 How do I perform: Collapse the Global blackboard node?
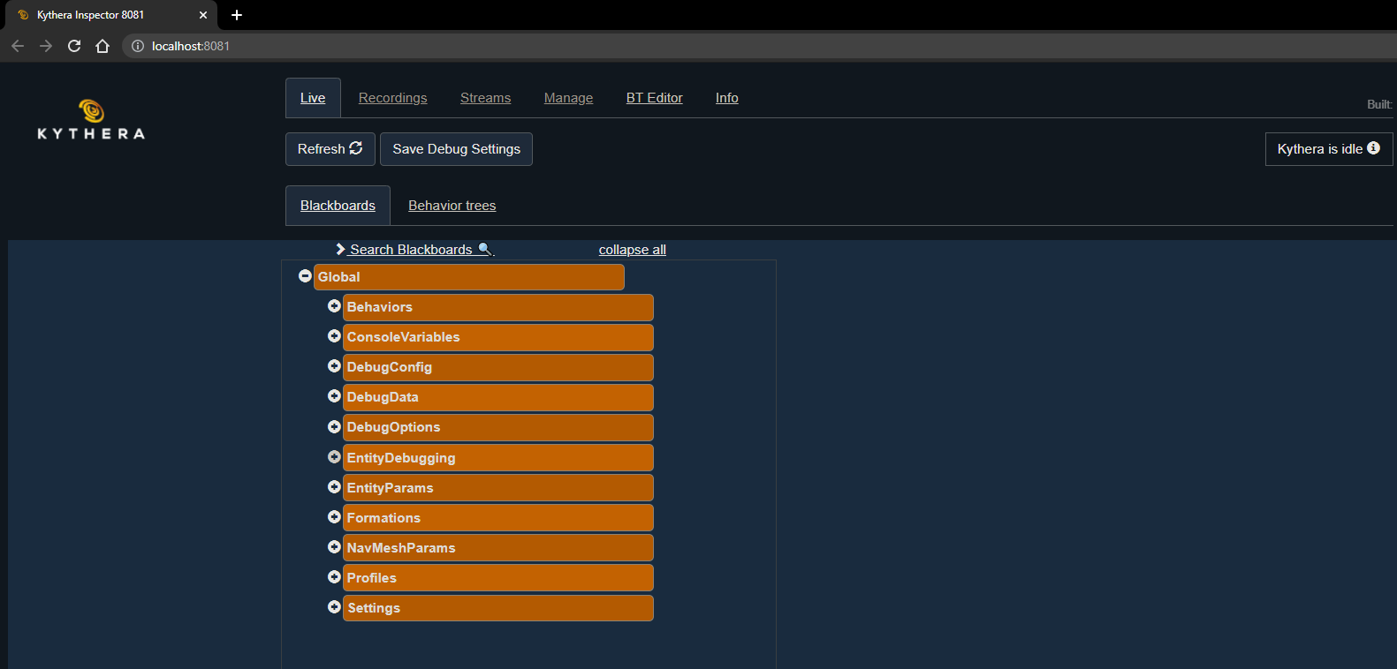coord(305,276)
